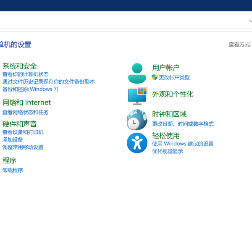Click the 外观和个性化 monitor icon
252x252 pixels.
click(137, 96)
